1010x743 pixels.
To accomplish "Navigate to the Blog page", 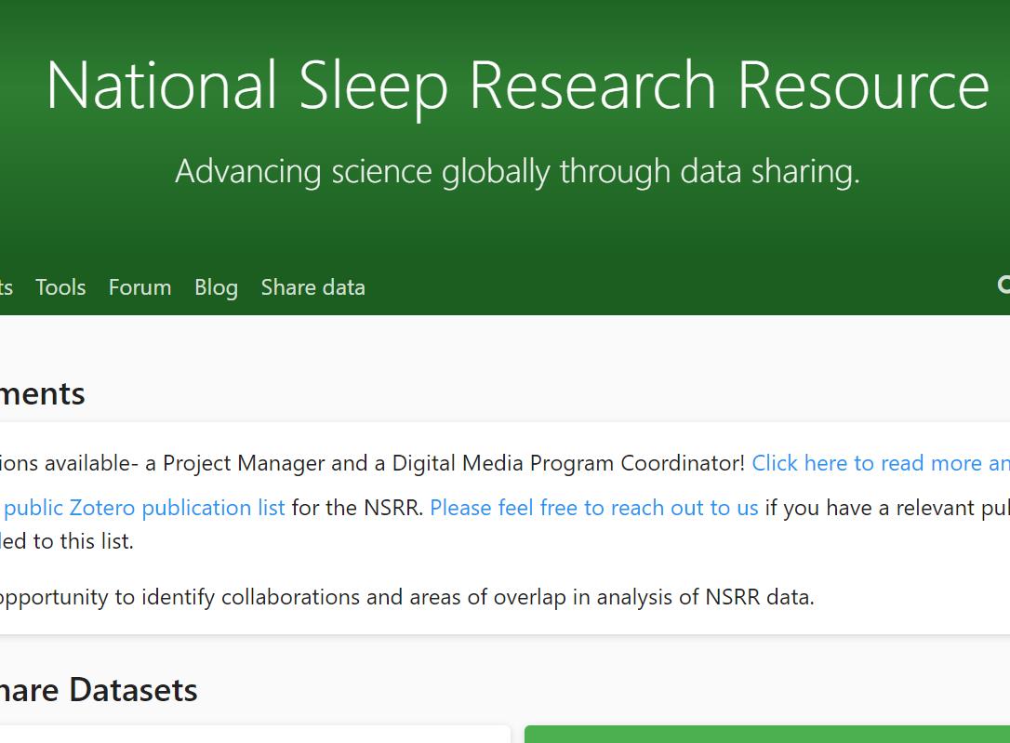I will click(216, 287).
